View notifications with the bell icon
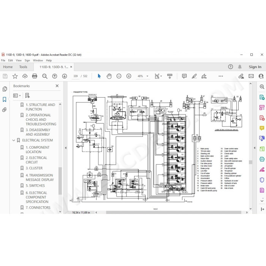The width and height of the screenshot is (266, 266). pyautogui.click(x=240, y=66)
